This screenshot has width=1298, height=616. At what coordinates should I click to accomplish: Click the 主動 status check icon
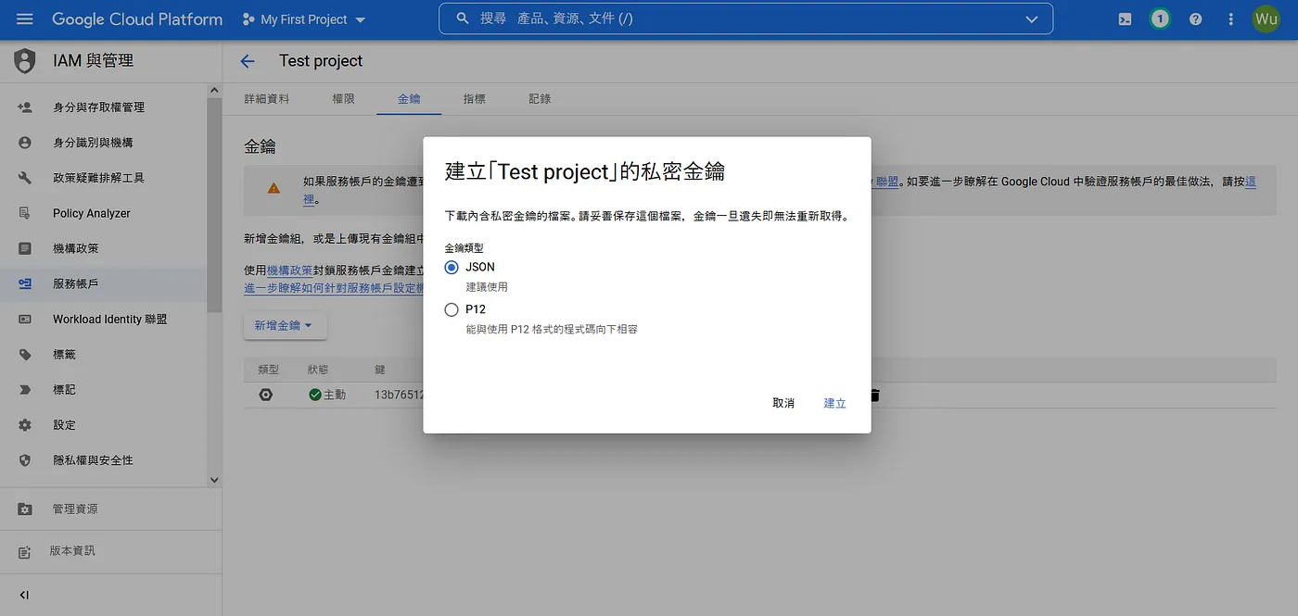point(315,395)
